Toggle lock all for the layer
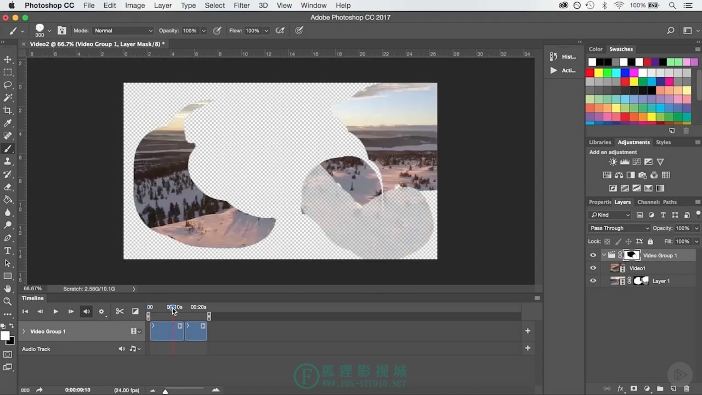 [650, 241]
